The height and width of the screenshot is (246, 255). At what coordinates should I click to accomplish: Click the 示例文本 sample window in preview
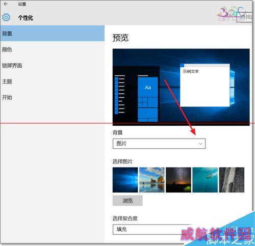[x=205, y=85]
